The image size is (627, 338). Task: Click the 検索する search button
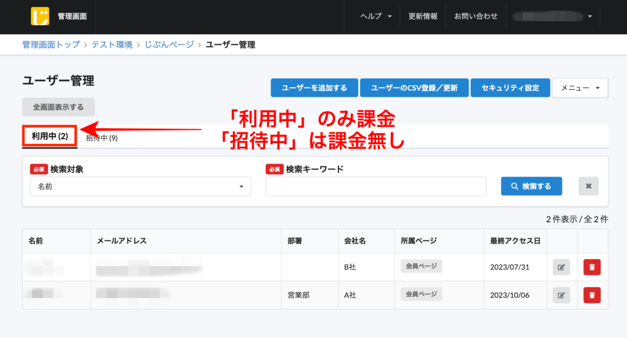[531, 186]
